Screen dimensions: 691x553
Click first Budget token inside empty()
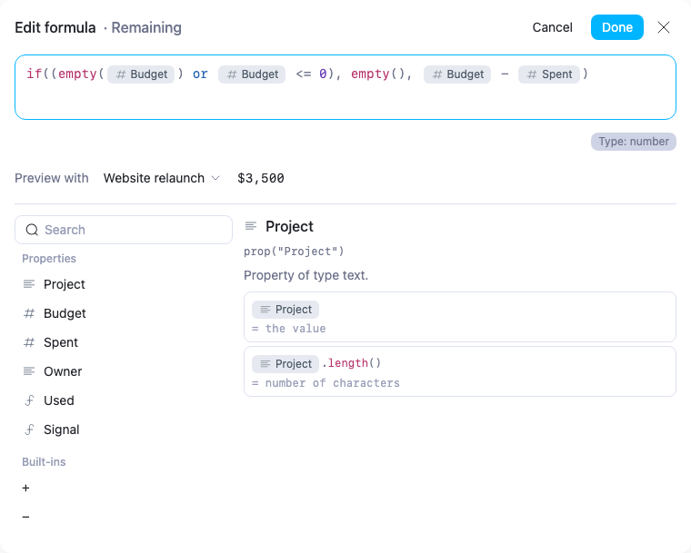coord(141,74)
